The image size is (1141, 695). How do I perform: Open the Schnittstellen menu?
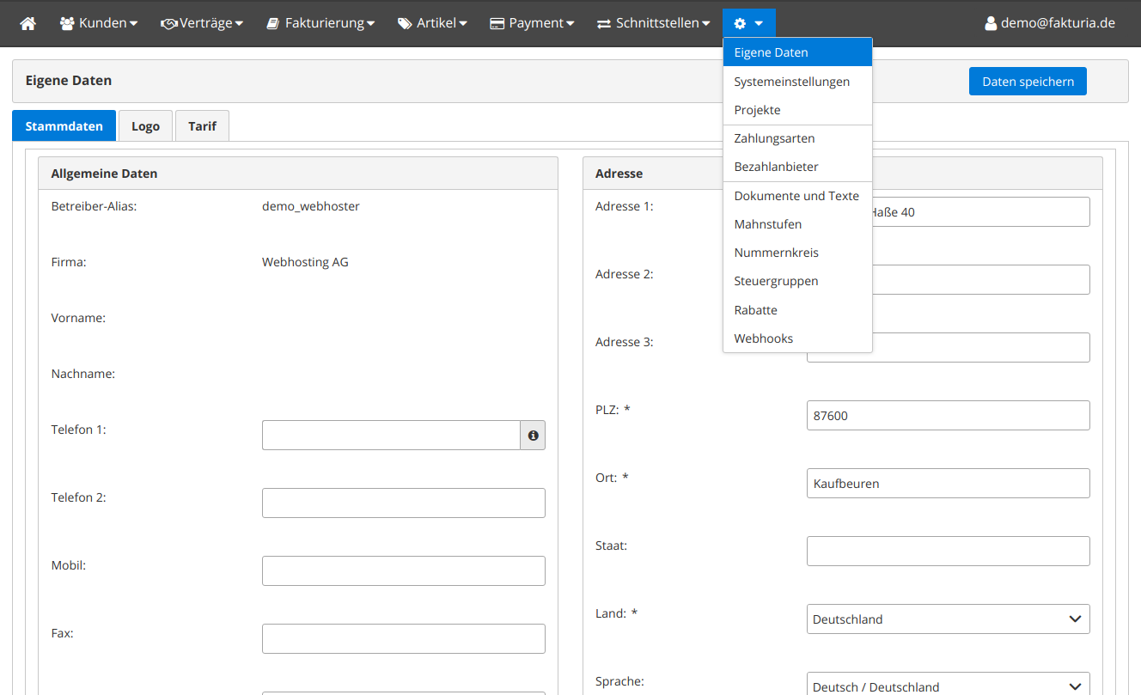click(654, 23)
